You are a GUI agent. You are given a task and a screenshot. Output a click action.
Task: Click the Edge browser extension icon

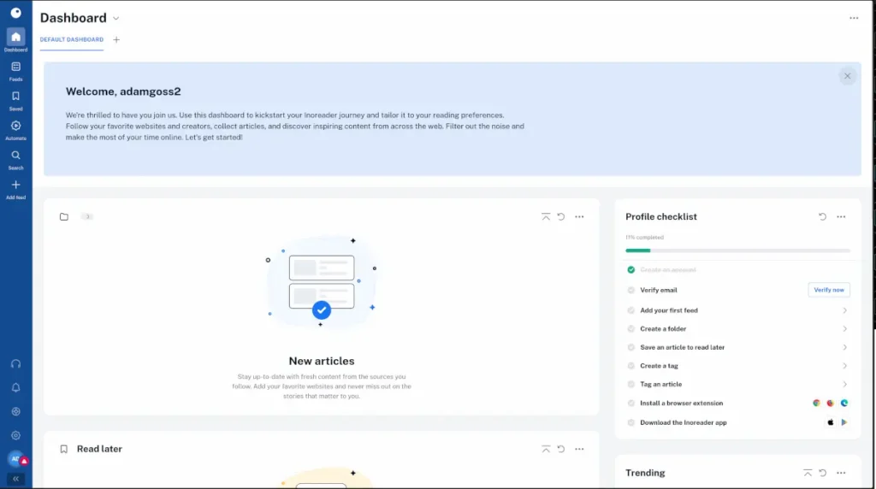844,403
